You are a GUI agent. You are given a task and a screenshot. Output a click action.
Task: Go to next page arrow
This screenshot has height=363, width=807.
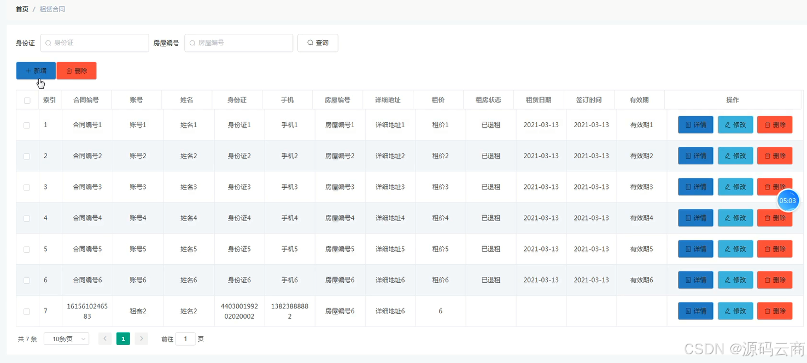point(141,339)
